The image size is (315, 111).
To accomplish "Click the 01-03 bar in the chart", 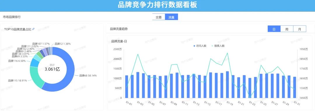I will (x=138, y=85).
